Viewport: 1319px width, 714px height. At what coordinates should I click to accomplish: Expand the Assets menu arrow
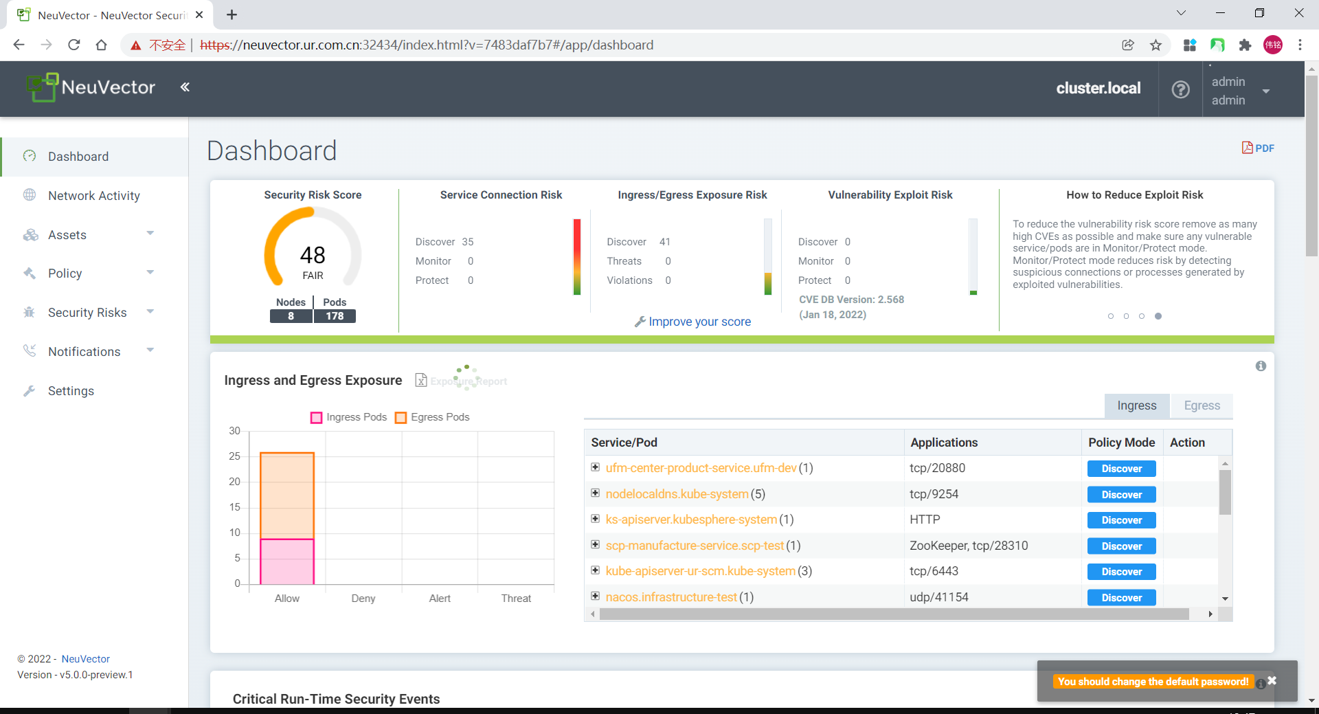[150, 234]
